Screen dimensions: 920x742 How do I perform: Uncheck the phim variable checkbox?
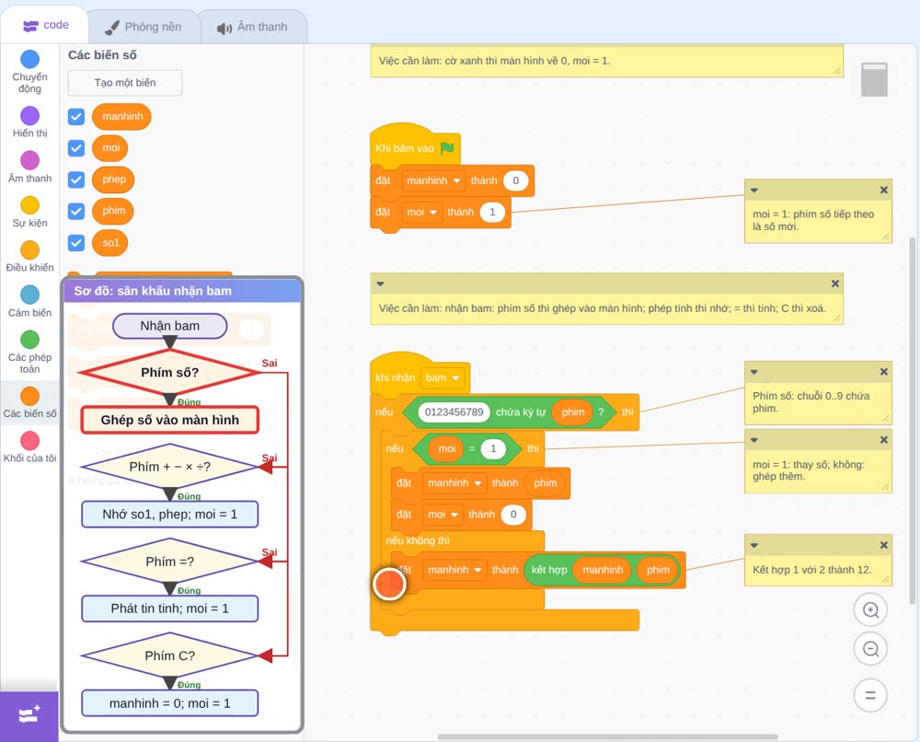tap(76, 212)
